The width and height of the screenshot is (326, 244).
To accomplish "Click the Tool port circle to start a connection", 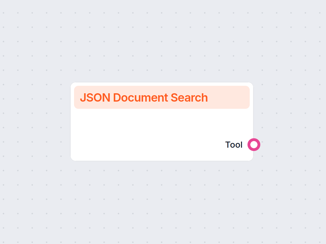I will click(254, 144).
